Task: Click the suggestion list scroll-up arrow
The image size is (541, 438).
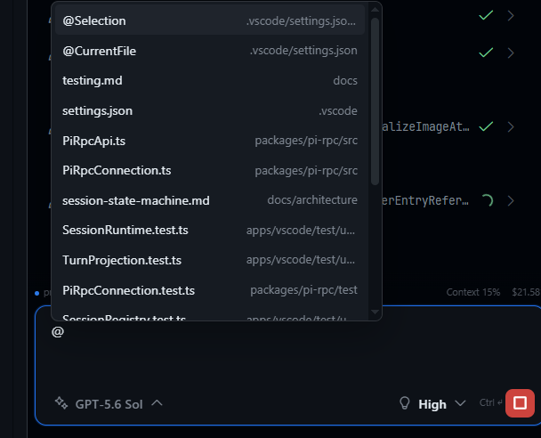Action: tap(375, 10)
